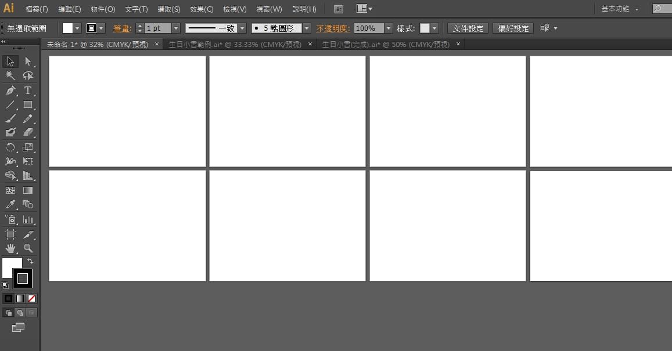Collapse the tools panel double arrow
The image size is (672, 351).
[3, 42]
